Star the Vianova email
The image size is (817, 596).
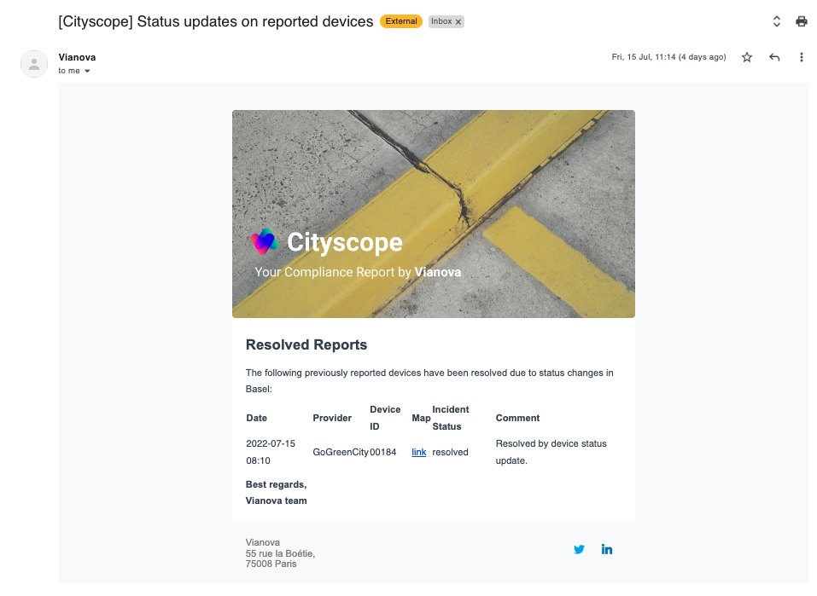[747, 57]
